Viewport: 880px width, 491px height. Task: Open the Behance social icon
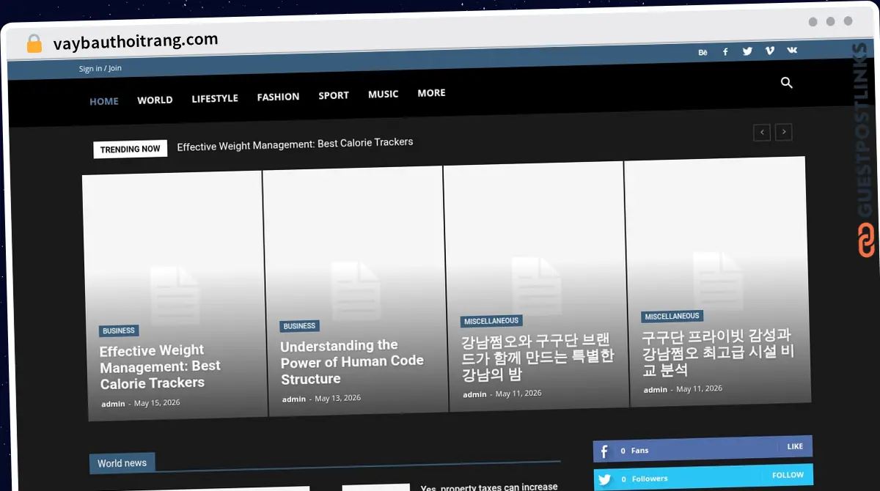703,53
